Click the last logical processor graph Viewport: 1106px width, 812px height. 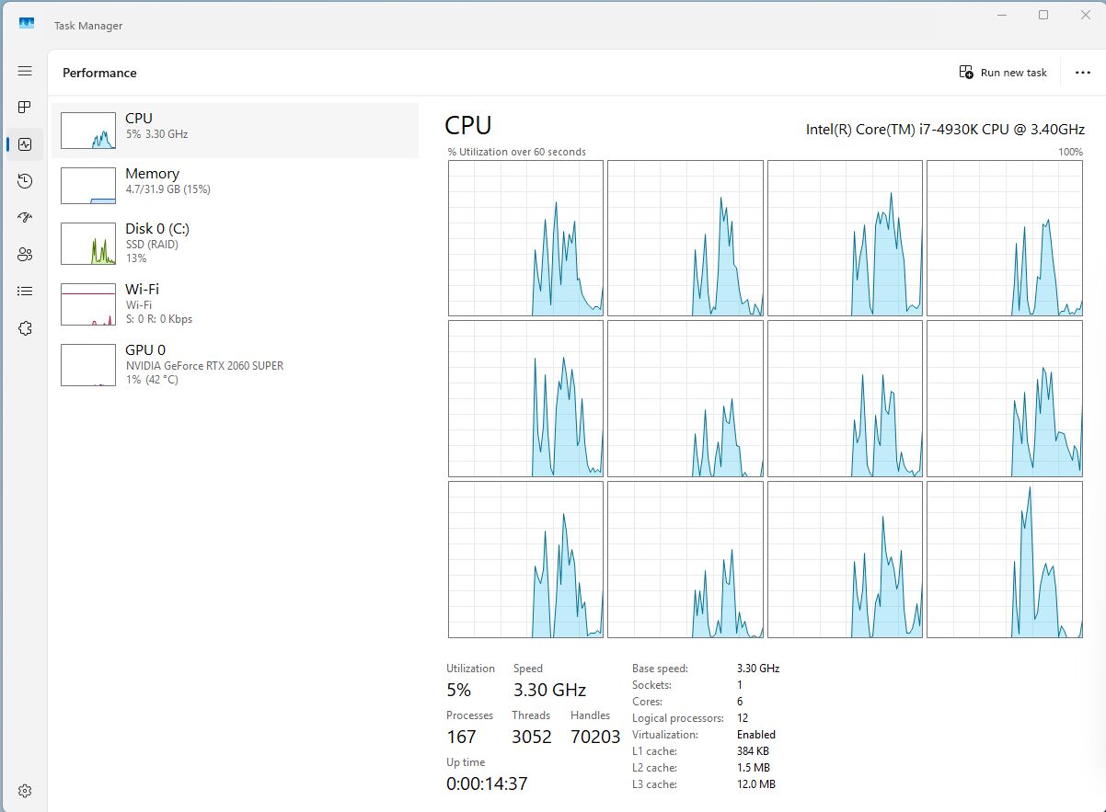(x=1005, y=559)
